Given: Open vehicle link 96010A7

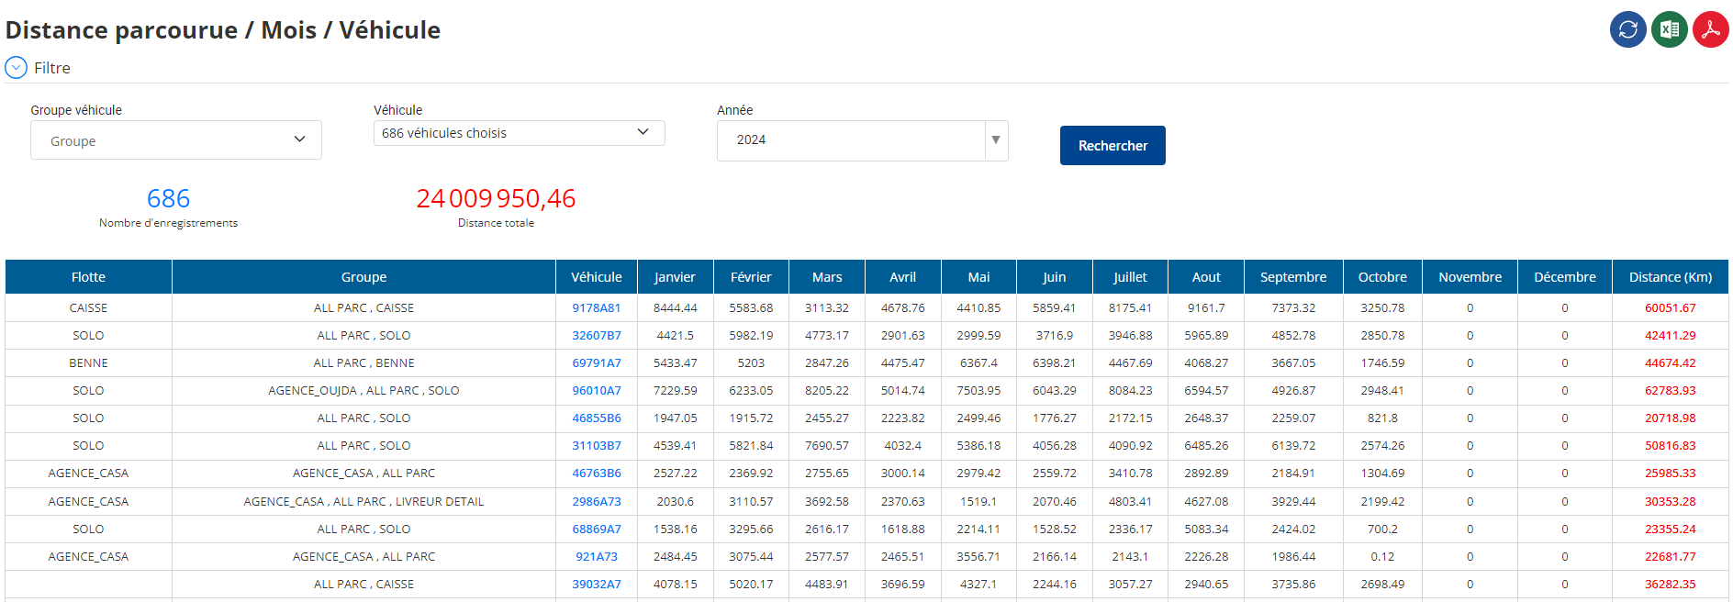Looking at the screenshot, I should [597, 391].
